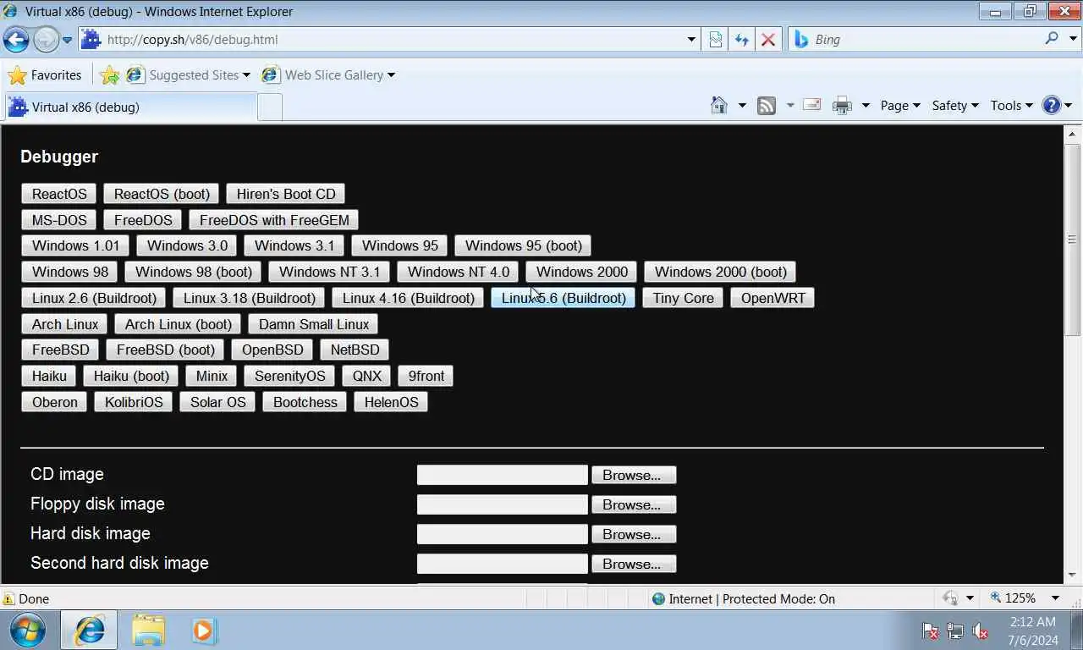Browse for Floppy disk image

click(x=632, y=504)
